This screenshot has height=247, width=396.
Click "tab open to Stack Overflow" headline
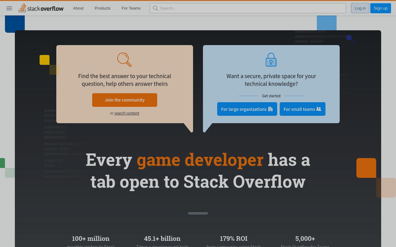point(198,181)
